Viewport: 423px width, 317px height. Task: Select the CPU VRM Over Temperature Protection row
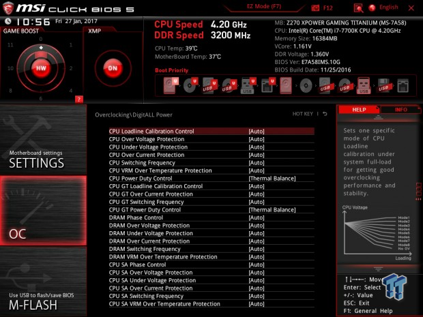211,170
